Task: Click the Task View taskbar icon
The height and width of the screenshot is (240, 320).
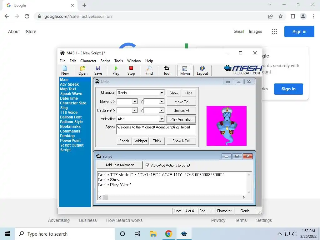Action: [137, 234]
